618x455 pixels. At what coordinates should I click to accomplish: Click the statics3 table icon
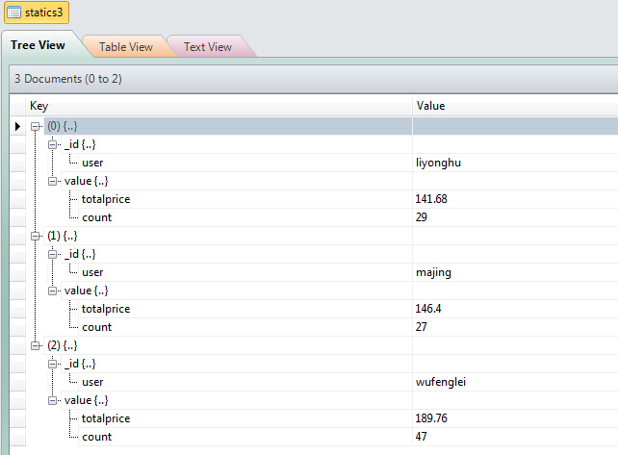coord(14,13)
